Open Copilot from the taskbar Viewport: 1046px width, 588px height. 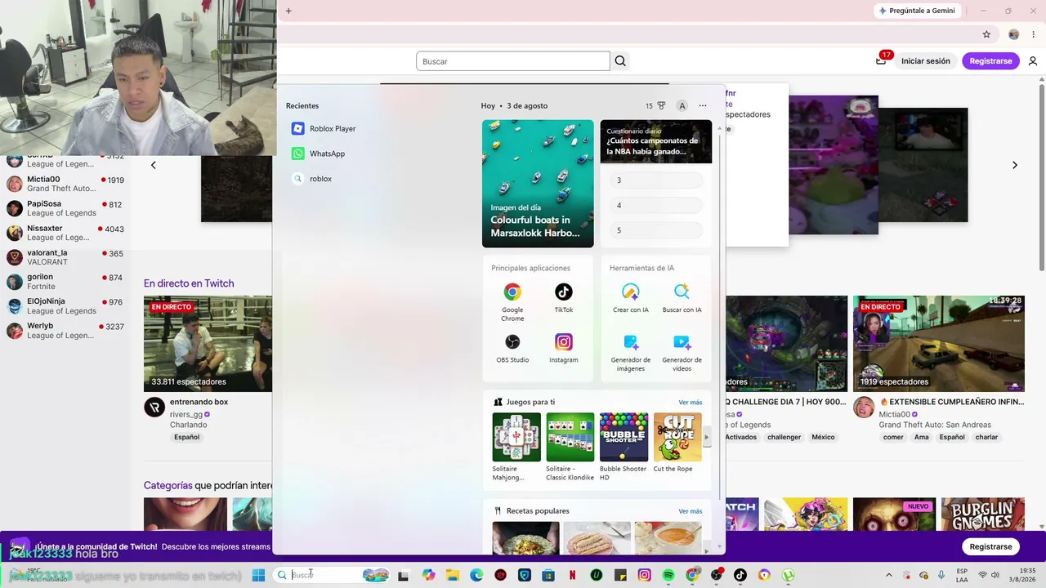coord(429,575)
